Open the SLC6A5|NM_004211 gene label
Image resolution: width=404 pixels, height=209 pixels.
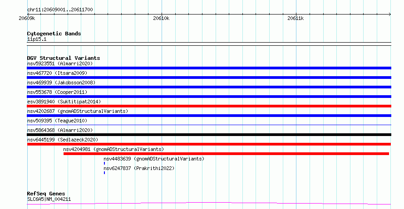coord(49,199)
